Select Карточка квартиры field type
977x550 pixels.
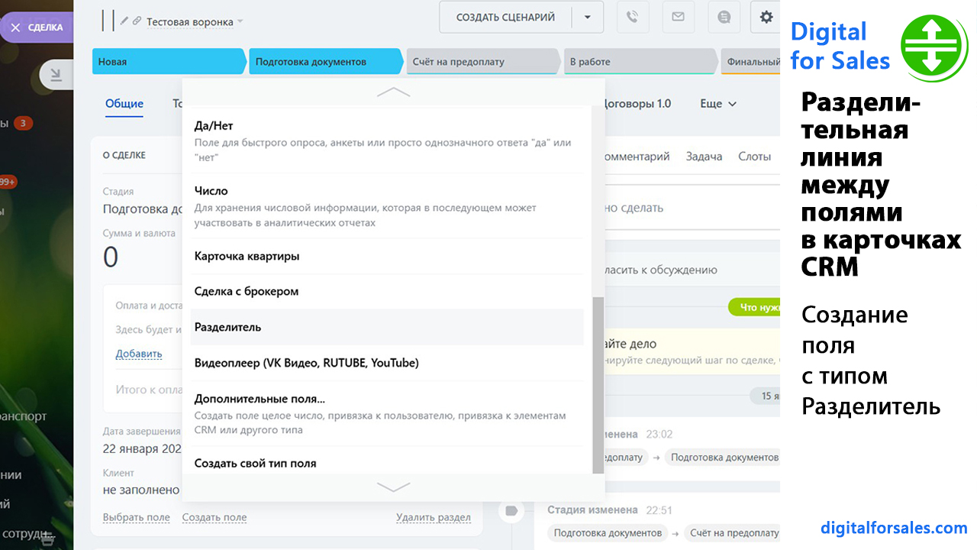click(387, 256)
